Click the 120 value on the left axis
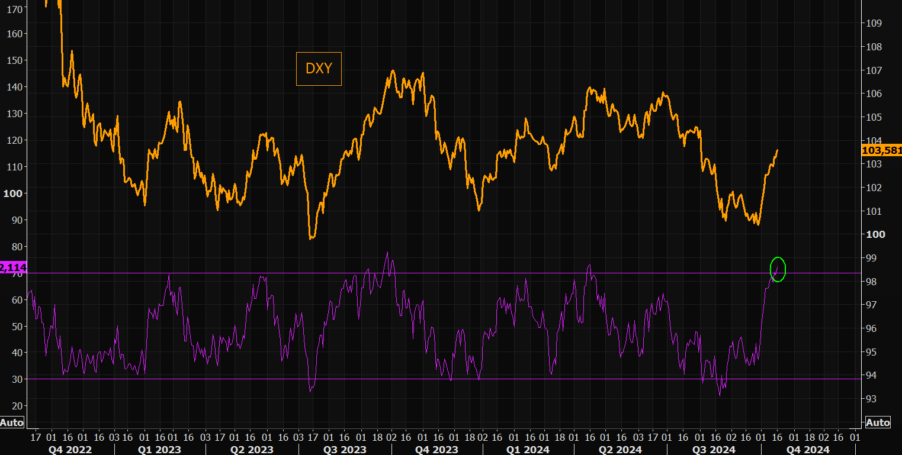 tap(16, 140)
